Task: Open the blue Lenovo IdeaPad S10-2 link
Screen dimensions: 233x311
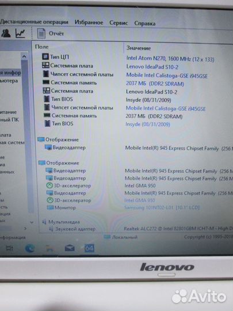Action: tap(152, 67)
